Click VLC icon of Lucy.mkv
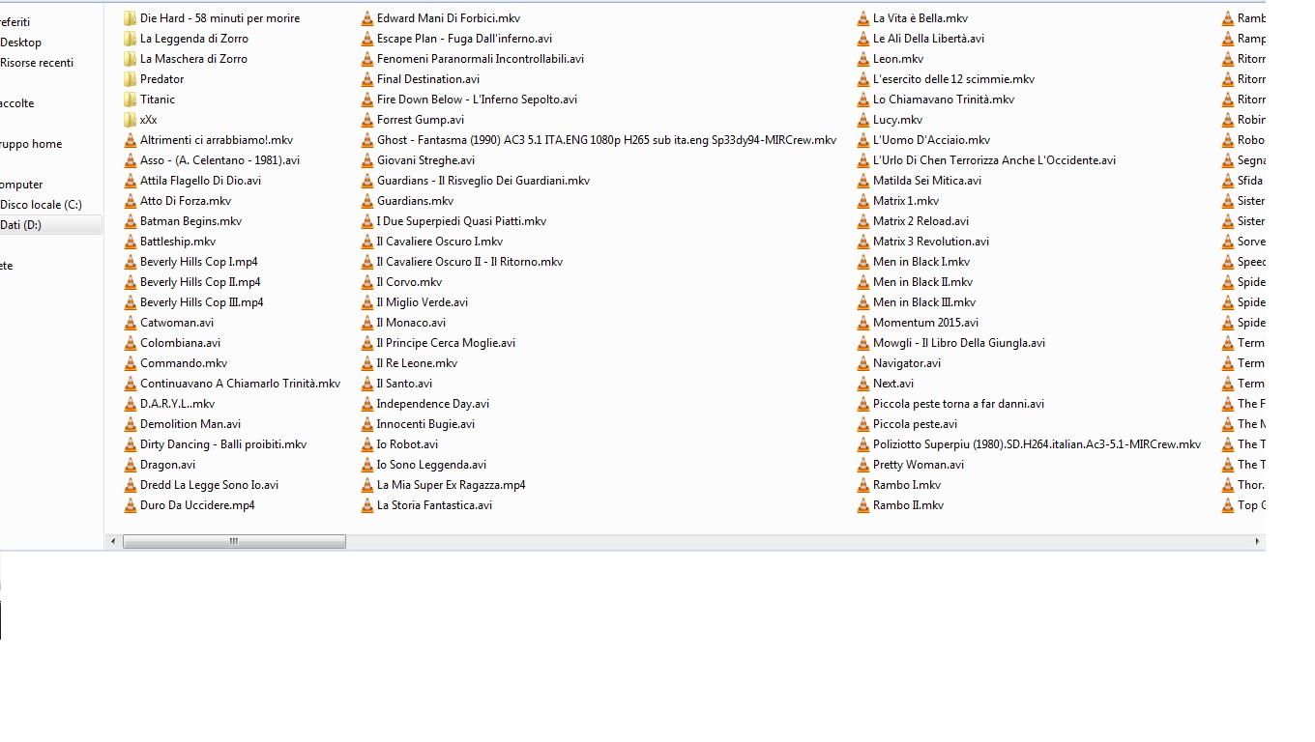The width and height of the screenshot is (1315, 742). [863, 120]
